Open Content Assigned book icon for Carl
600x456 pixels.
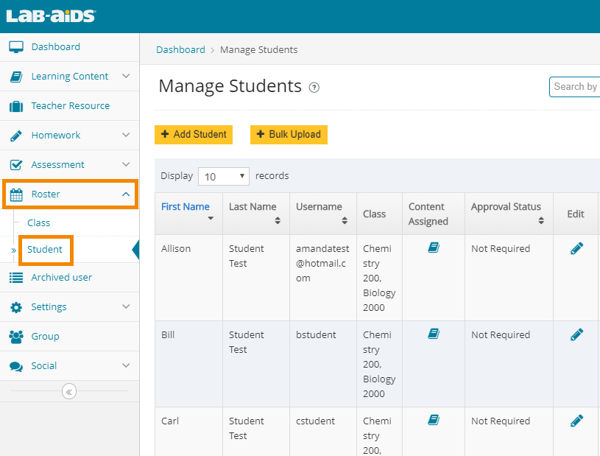click(x=434, y=420)
